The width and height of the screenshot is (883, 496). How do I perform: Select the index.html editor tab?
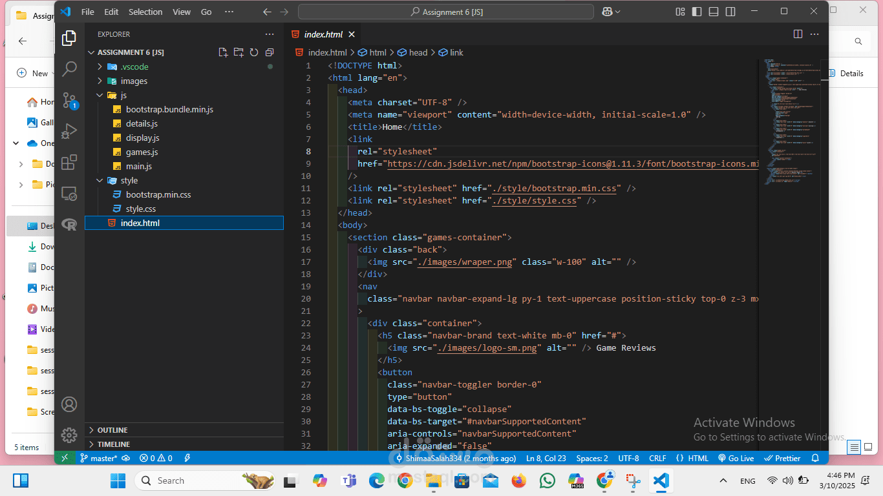(x=323, y=34)
